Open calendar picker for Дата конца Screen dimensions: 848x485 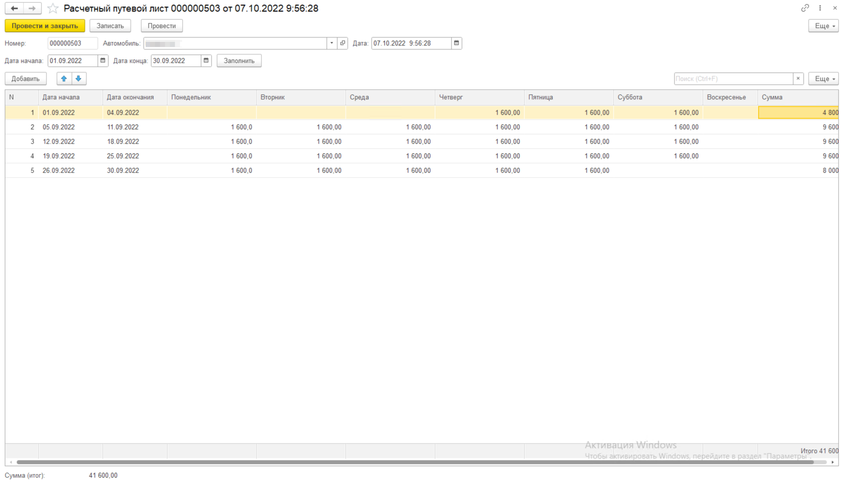pos(206,61)
